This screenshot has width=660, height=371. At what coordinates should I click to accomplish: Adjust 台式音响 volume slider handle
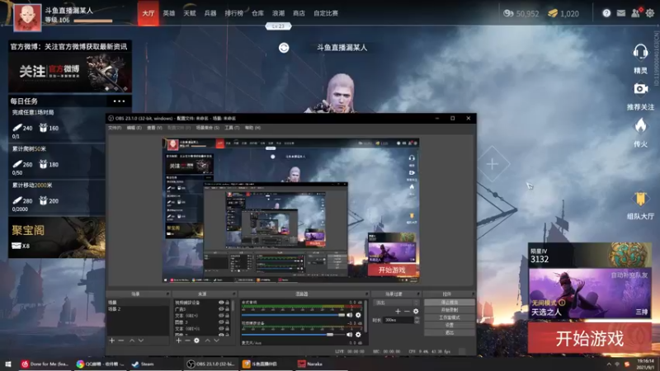tap(342, 315)
